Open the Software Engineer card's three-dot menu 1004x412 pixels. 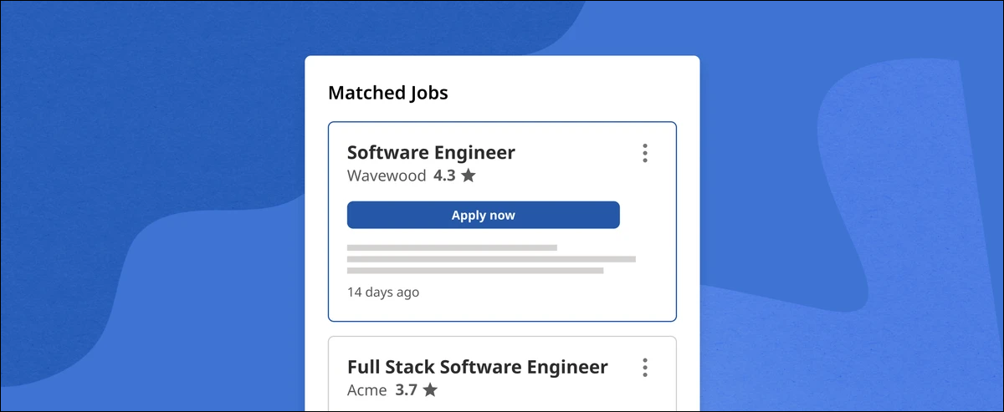tap(644, 153)
